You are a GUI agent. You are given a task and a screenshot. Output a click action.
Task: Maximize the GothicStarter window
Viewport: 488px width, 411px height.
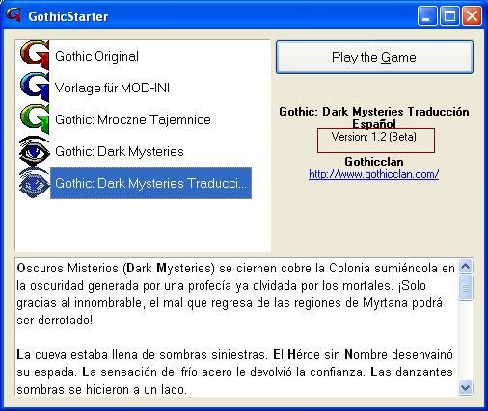pyautogui.click(x=449, y=15)
